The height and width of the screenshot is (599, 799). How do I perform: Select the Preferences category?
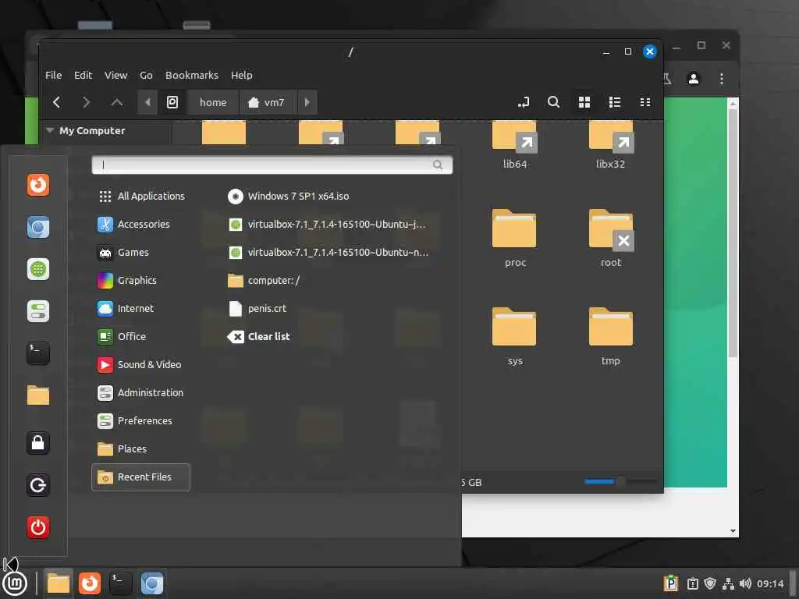tap(141, 420)
